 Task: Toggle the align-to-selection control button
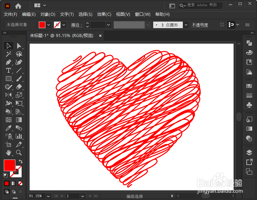231,25
